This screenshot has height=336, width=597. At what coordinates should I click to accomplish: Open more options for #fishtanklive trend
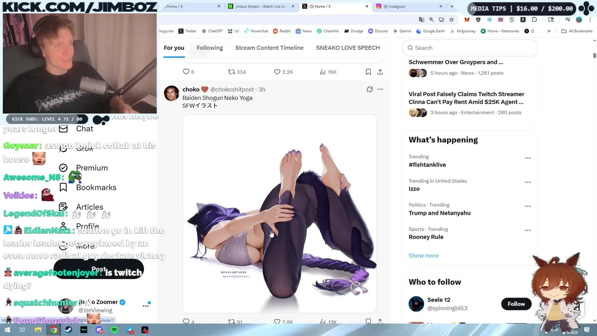click(528, 158)
